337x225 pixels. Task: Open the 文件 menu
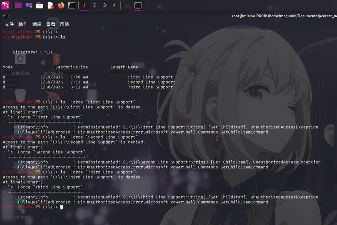tap(9, 24)
